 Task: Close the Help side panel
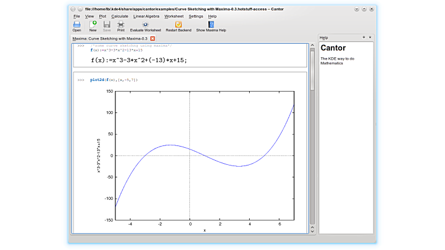pyautogui.click(x=370, y=37)
